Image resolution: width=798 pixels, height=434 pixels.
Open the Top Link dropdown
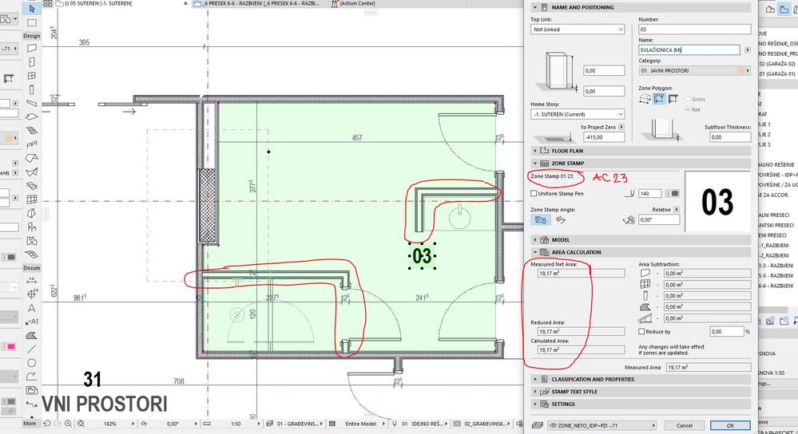point(578,30)
